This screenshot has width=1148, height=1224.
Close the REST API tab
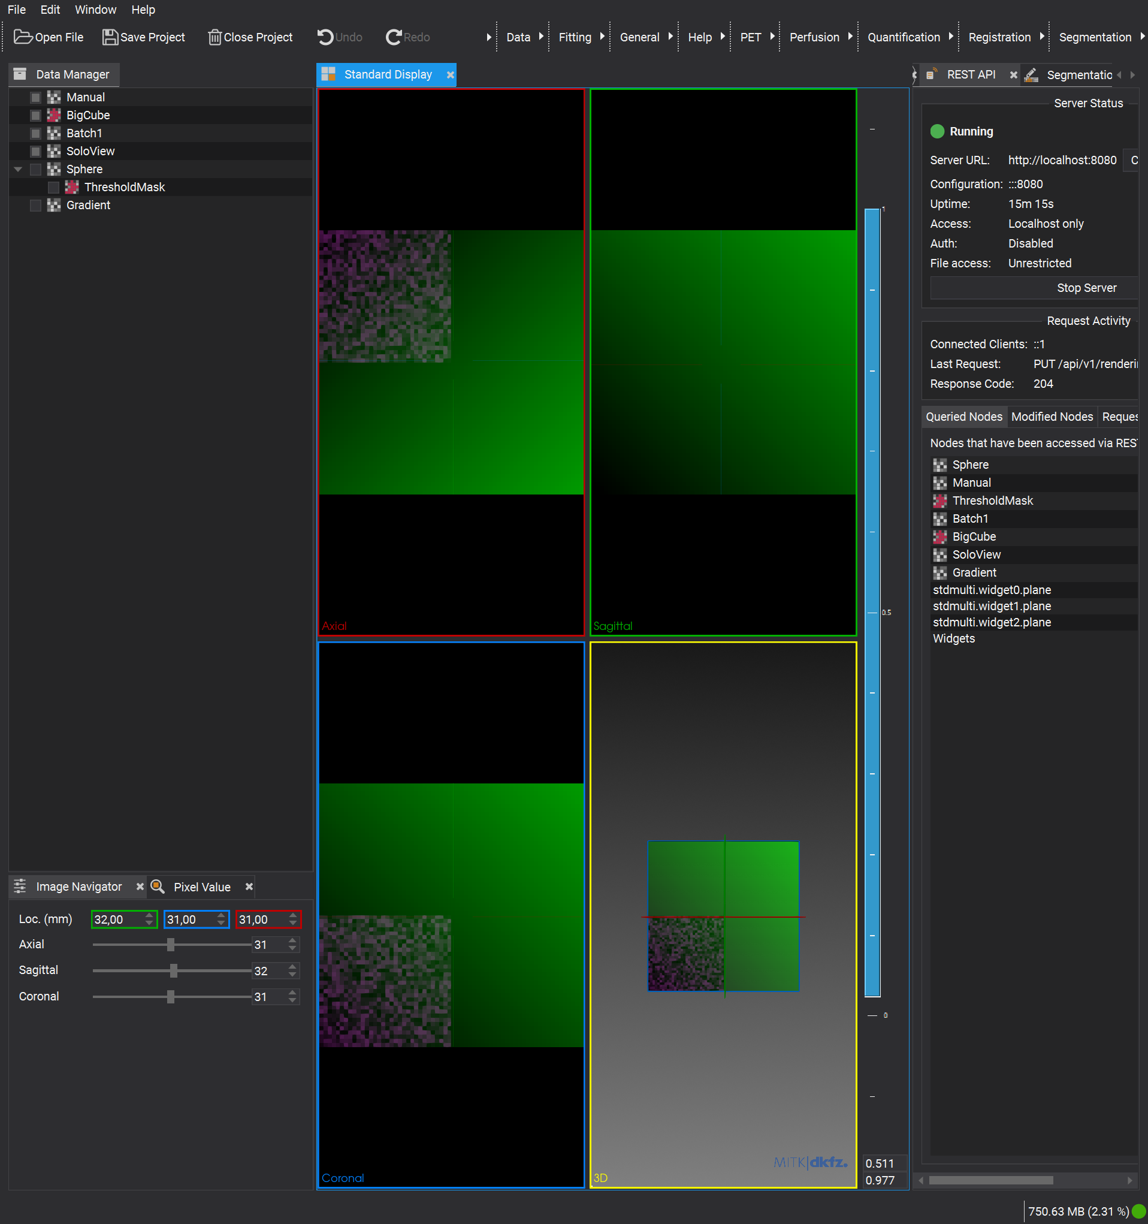1013,74
